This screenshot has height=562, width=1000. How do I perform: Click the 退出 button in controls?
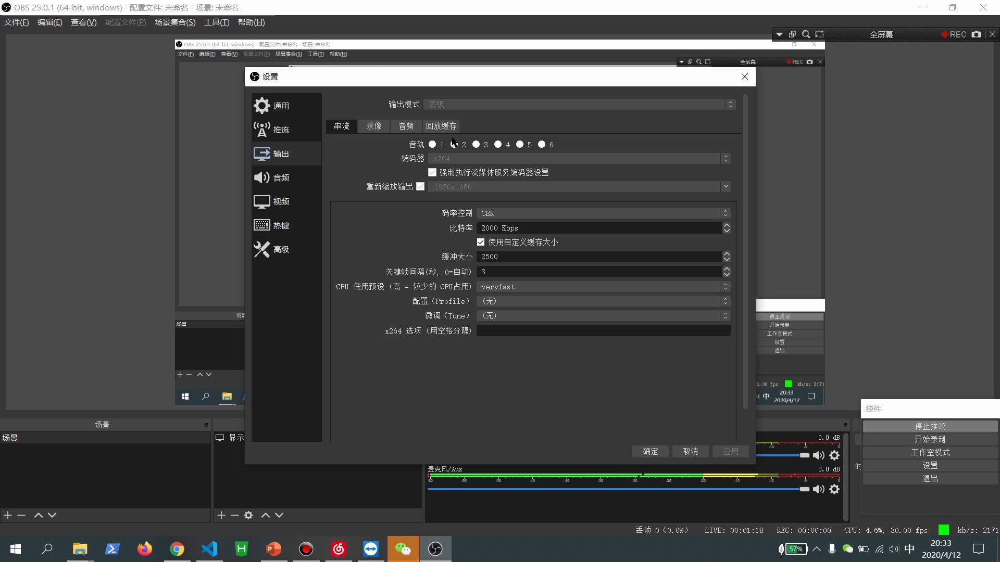click(930, 479)
